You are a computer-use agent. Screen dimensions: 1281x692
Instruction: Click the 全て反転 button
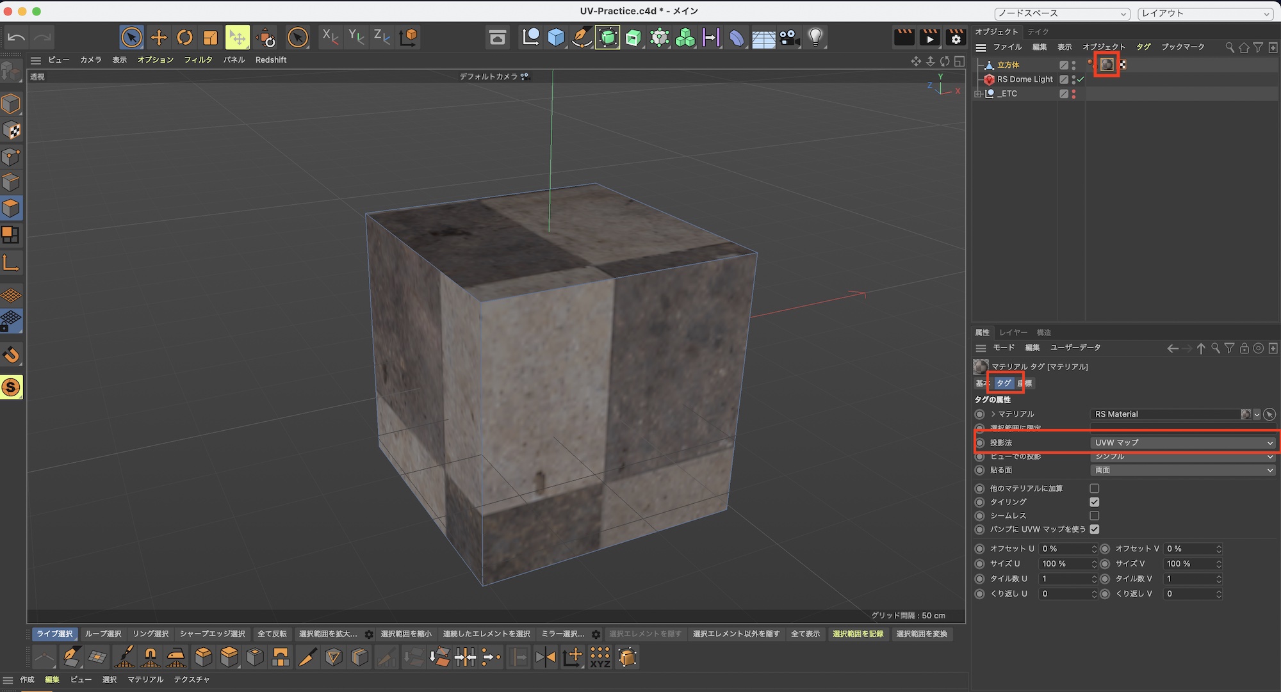coord(272,634)
